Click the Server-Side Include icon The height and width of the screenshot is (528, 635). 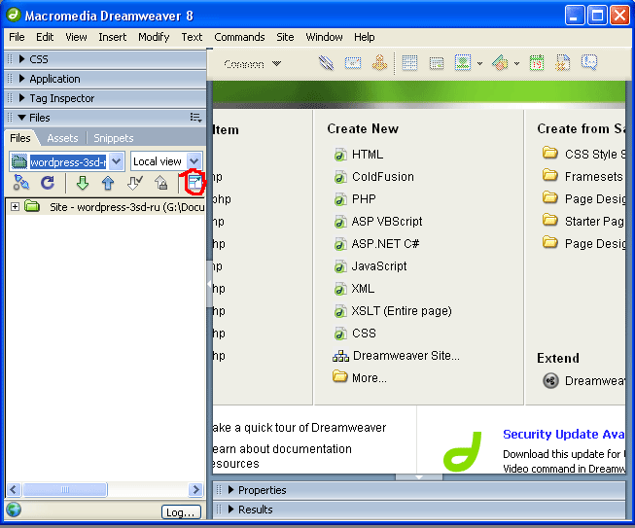562,63
